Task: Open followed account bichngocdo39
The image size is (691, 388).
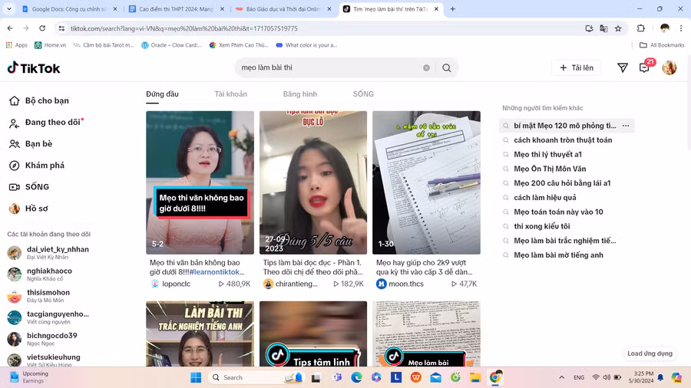Action: 43,339
